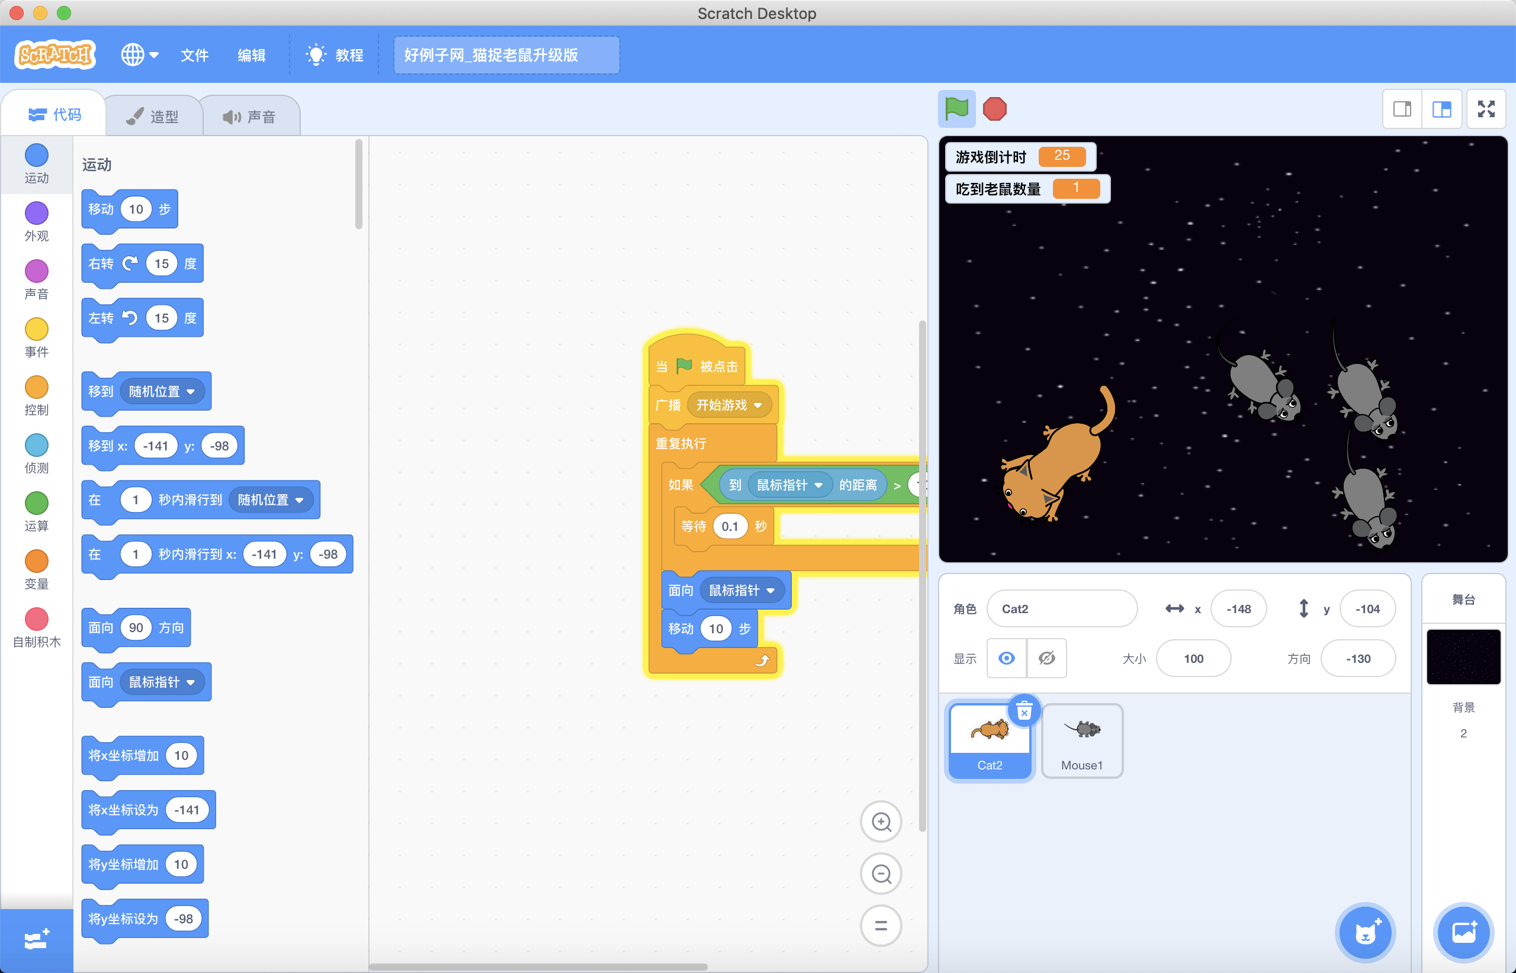
Task: Select the 自制积木 block category
Action: click(37, 628)
